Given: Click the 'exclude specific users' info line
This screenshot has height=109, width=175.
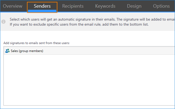Looking at the screenshot, I should pyautogui.click(x=79, y=24).
